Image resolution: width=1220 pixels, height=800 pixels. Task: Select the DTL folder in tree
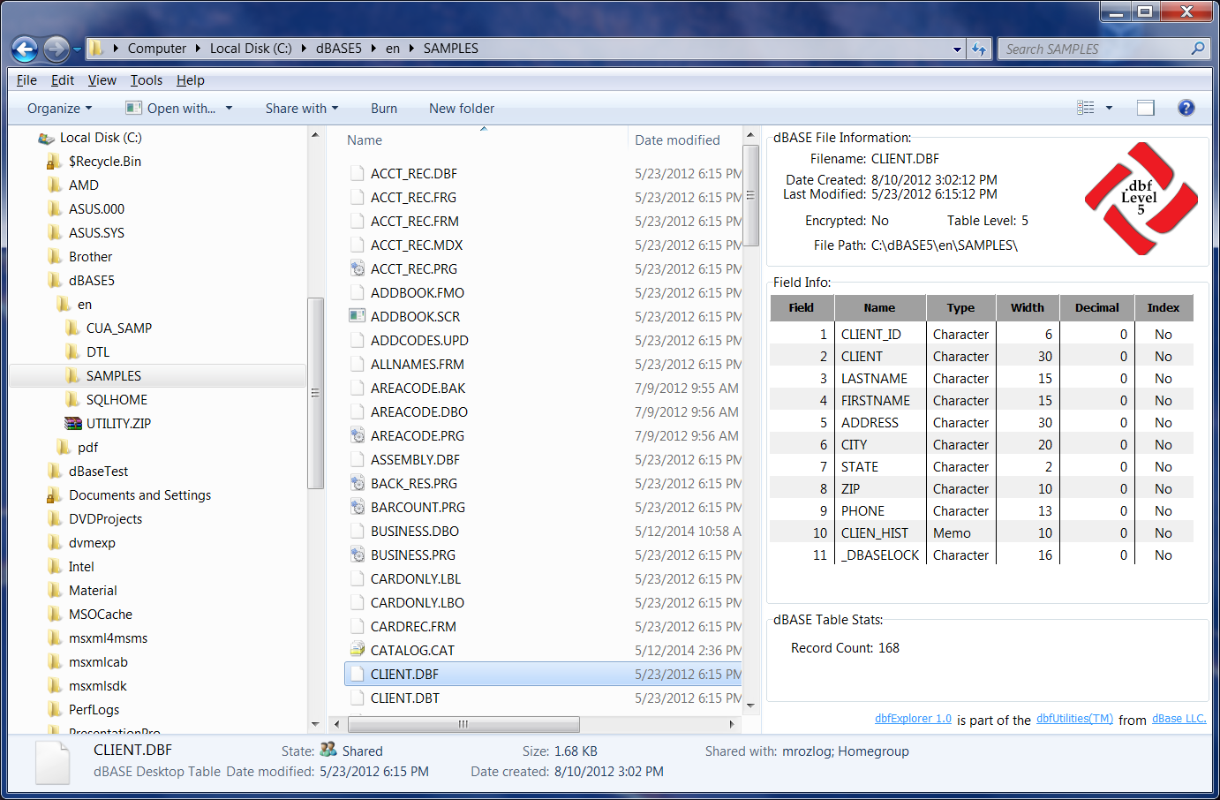coord(98,352)
